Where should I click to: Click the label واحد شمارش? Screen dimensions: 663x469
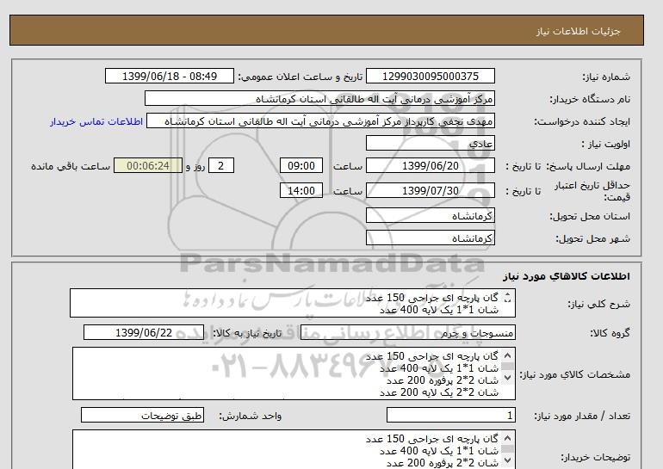pos(251,416)
